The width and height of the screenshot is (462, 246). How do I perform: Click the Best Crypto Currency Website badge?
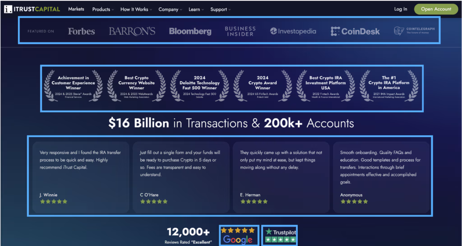point(136,86)
